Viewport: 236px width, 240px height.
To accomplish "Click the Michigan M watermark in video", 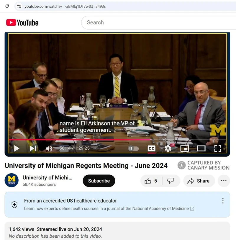I will [x=218, y=130].
